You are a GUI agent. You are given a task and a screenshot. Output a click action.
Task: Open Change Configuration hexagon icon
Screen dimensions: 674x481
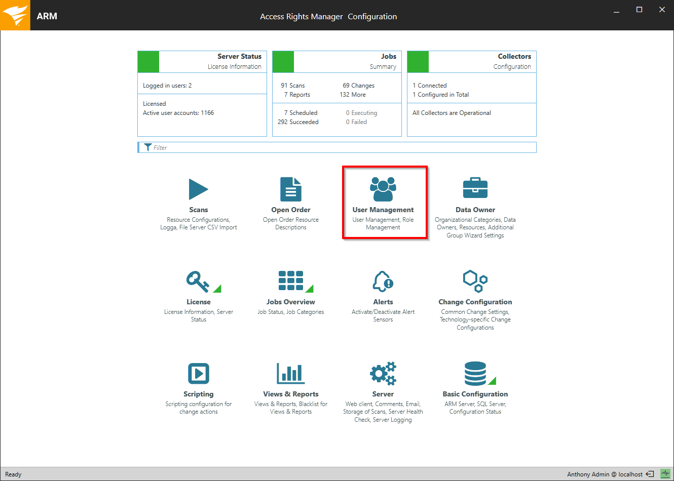(475, 281)
